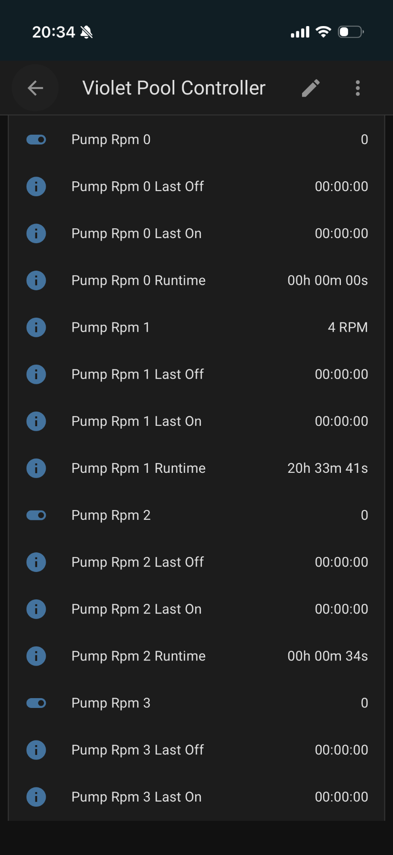Tap the back arrow in the header
The height and width of the screenshot is (855, 393).
(x=35, y=88)
